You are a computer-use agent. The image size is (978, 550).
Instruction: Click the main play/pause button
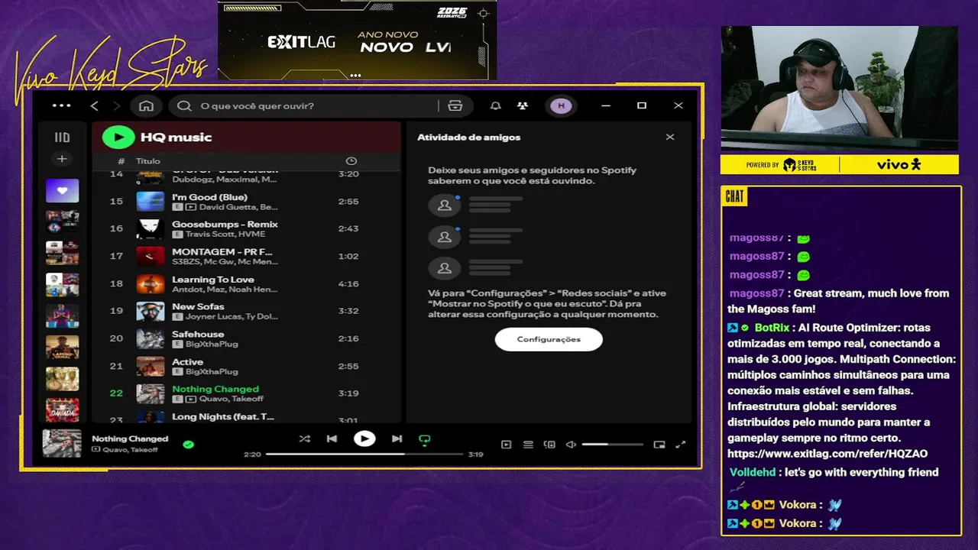click(x=364, y=438)
